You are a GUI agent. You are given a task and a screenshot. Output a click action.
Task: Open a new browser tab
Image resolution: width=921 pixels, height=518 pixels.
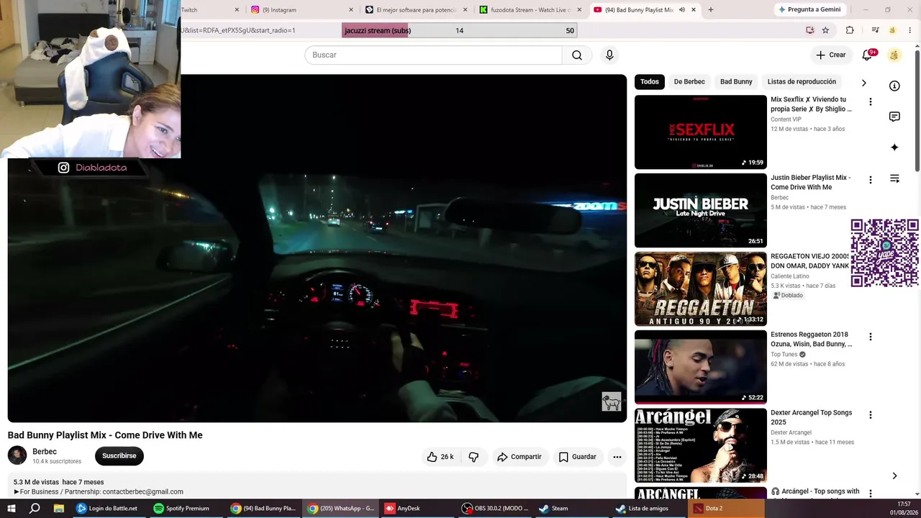pos(711,10)
